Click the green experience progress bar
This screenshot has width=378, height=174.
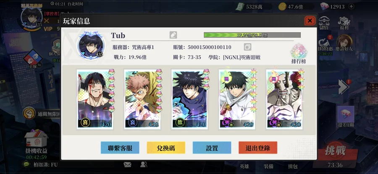pyautogui.click(x=252, y=35)
